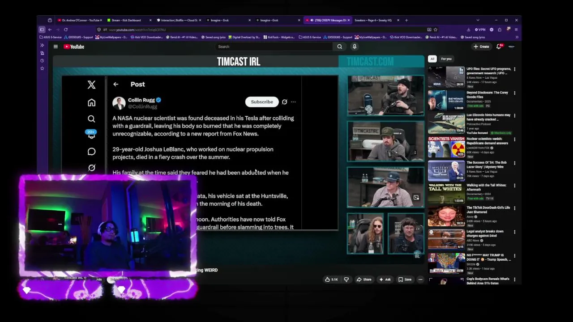
Task: Switch to Interaction | BotRix tab
Action: [x=179, y=20]
